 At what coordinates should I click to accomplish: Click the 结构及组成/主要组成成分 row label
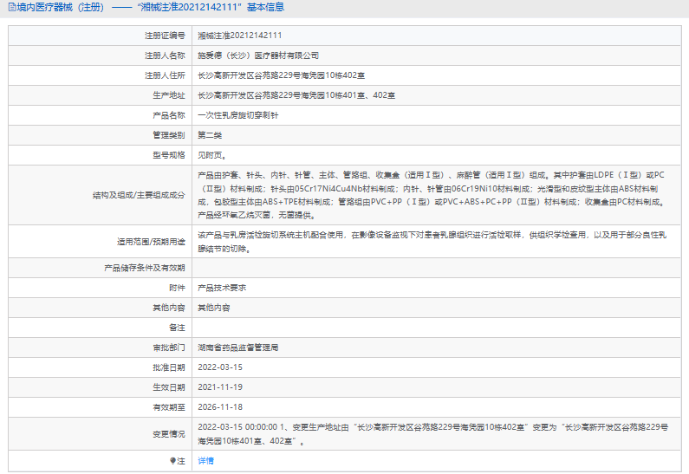(x=139, y=196)
